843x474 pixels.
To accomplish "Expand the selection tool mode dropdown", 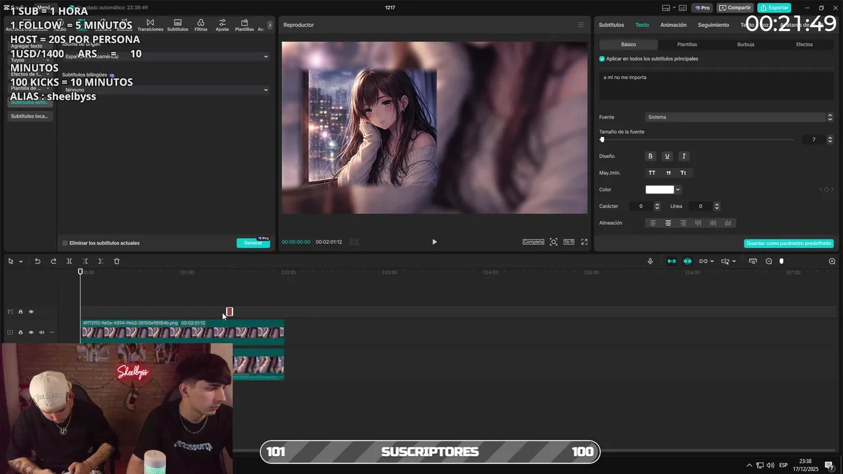I will pos(20,261).
